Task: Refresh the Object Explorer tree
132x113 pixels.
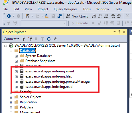Action: tap(49, 39)
